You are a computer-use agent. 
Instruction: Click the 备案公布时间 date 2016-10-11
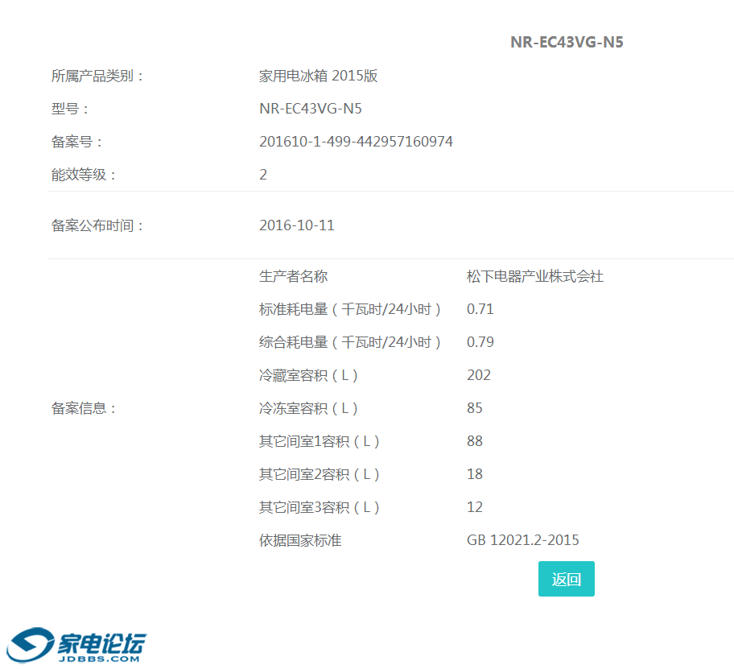[296, 225]
